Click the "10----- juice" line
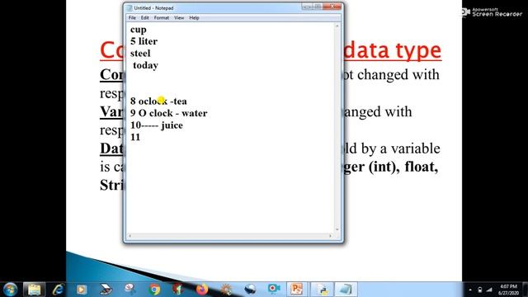Viewport: 528px width, 297px height. 157,125
